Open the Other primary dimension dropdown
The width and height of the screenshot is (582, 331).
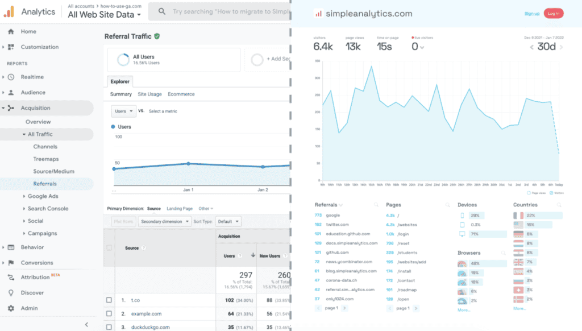[206, 209]
